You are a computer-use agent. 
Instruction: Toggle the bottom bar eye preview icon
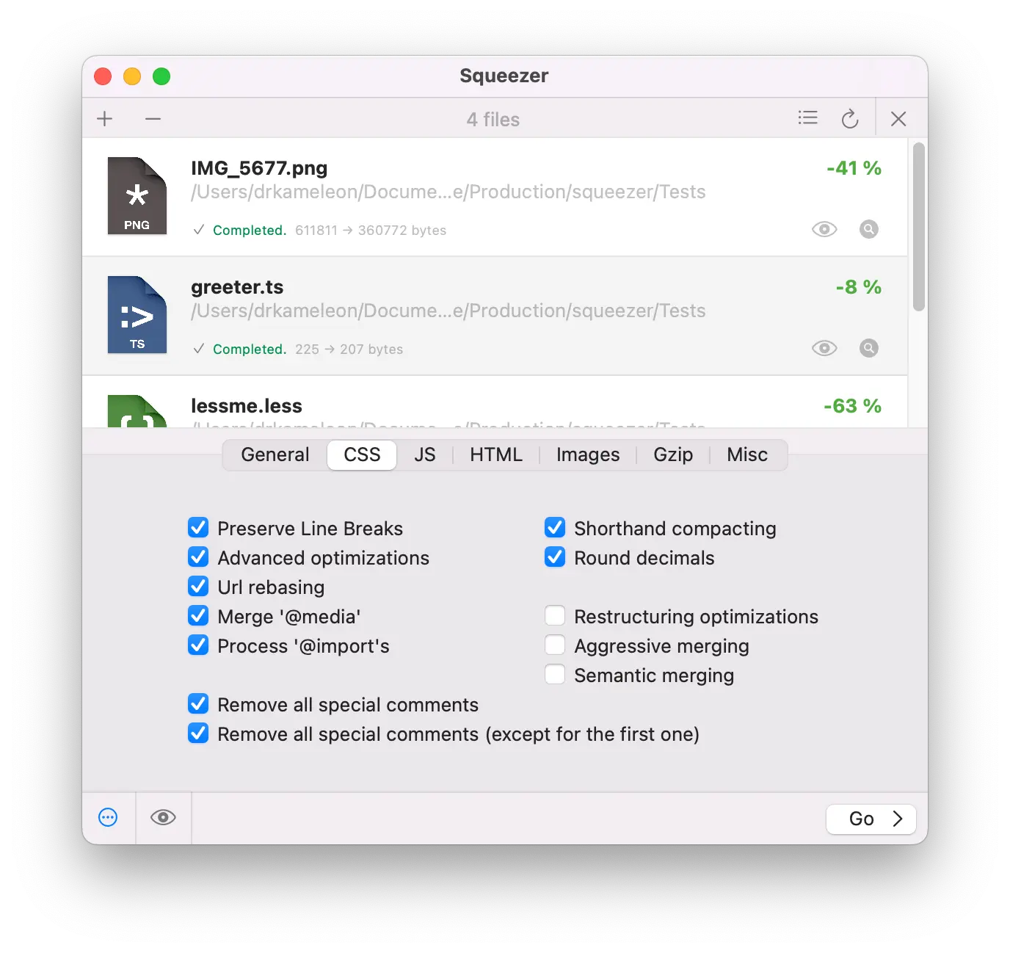(163, 817)
